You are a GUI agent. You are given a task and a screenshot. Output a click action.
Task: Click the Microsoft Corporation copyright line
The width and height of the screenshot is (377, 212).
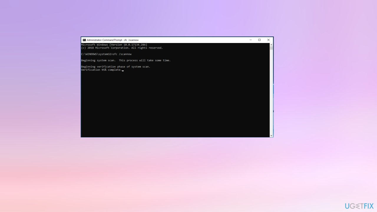(x=122, y=48)
